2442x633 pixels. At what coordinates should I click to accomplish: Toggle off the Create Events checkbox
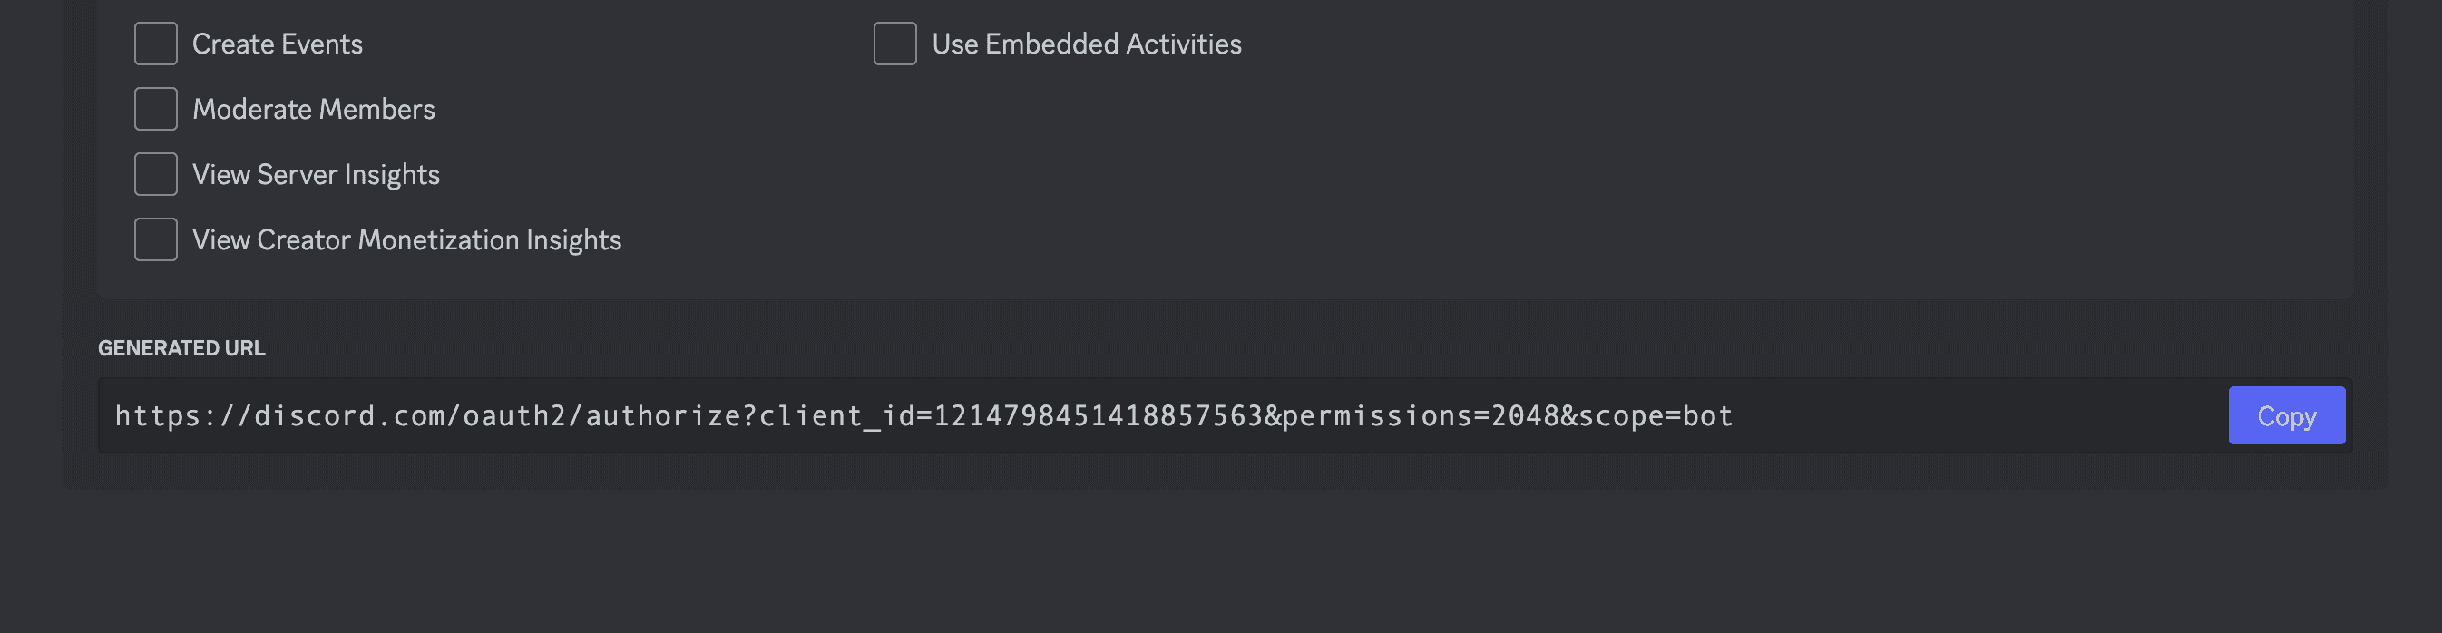pos(155,43)
